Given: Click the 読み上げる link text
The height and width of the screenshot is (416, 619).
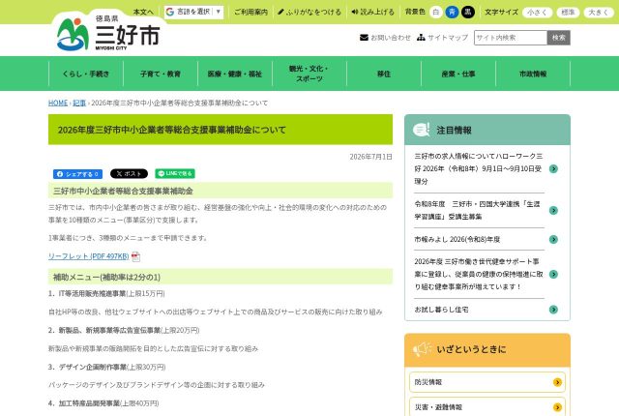Looking at the screenshot, I should click(x=377, y=12).
